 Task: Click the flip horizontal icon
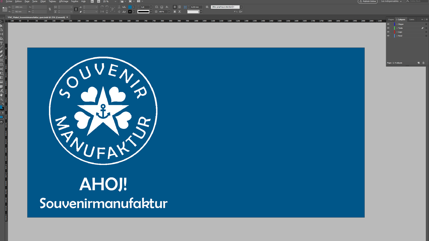102,11
